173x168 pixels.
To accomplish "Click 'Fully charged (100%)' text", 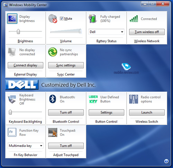I will point(110,19).
